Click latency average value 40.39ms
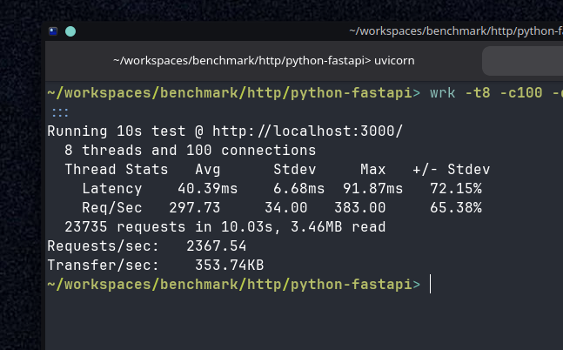The height and width of the screenshot is (350, 563). pos(207,189)
